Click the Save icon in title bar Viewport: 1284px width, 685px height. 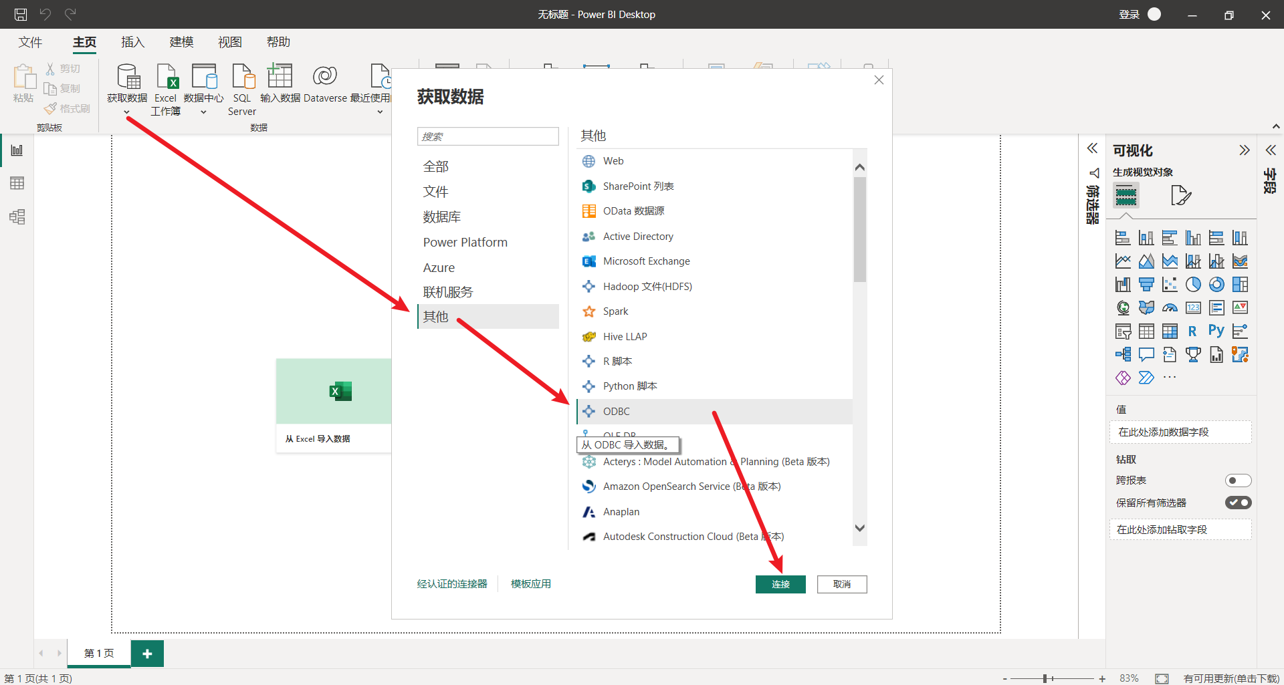tap(21, 14)
